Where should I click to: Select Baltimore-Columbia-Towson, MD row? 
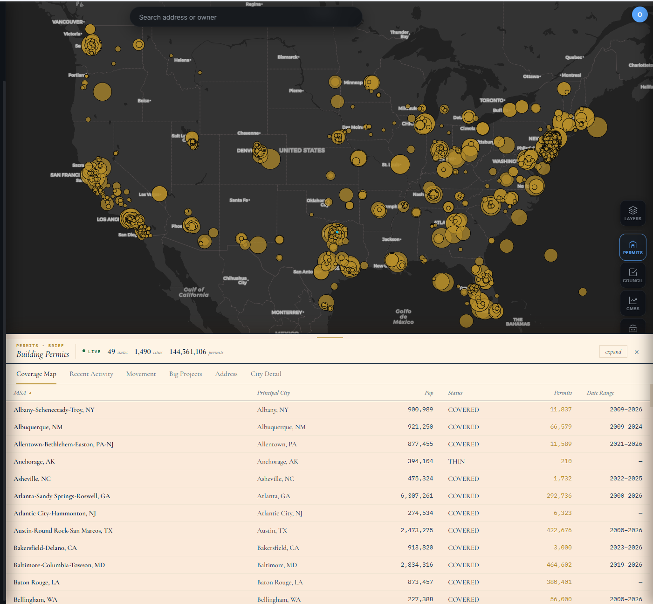[x=328, y=565]
